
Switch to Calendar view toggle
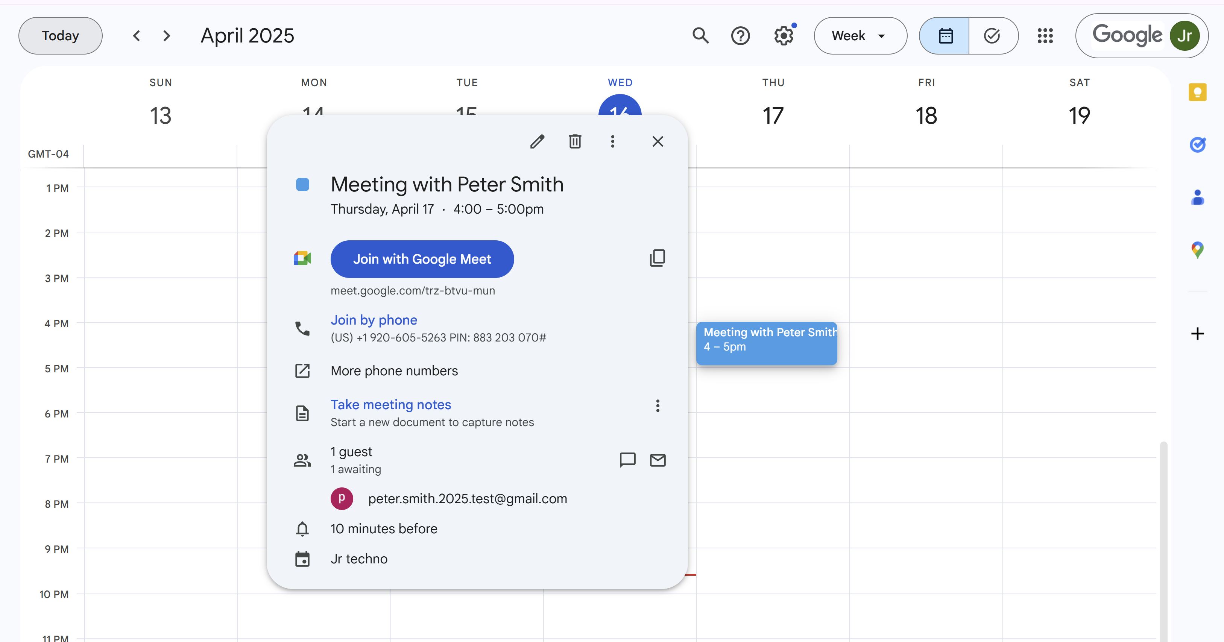pos(945,36)
